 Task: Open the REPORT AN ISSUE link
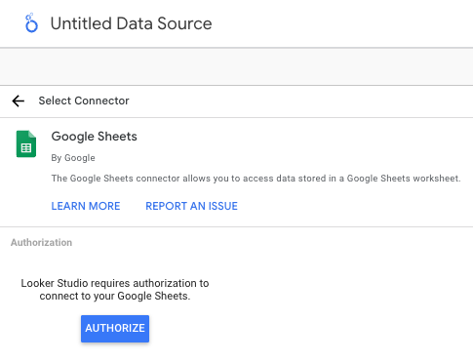pos(191,206)
